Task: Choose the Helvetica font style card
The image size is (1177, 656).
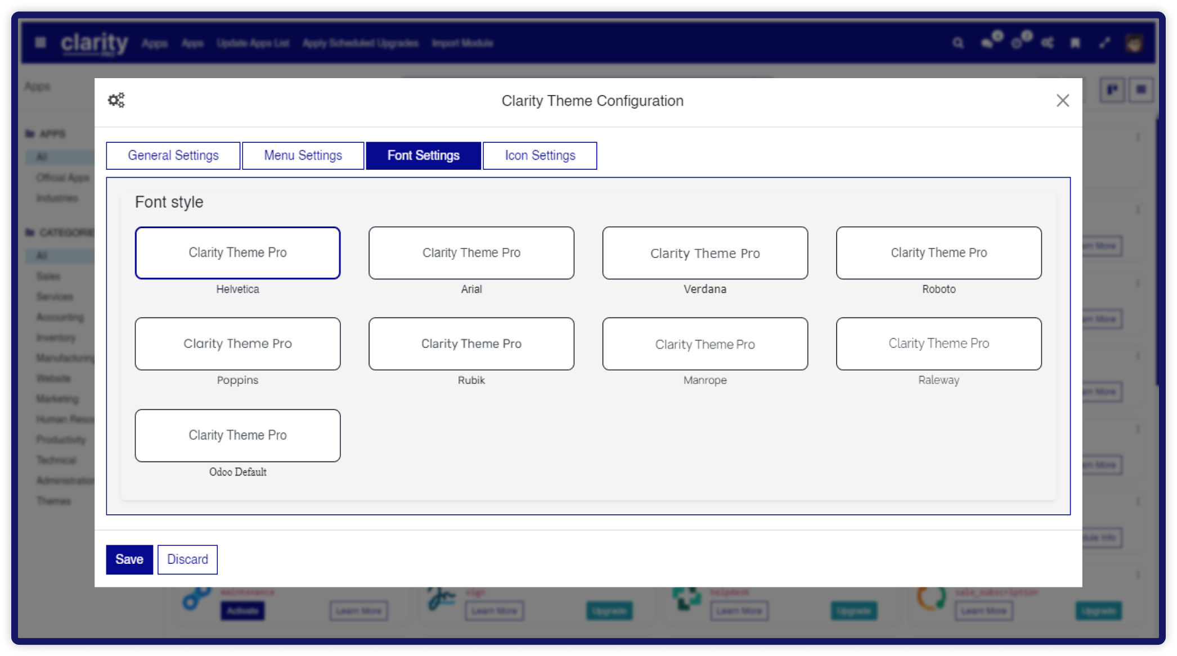Action: (x=237, y=253)
